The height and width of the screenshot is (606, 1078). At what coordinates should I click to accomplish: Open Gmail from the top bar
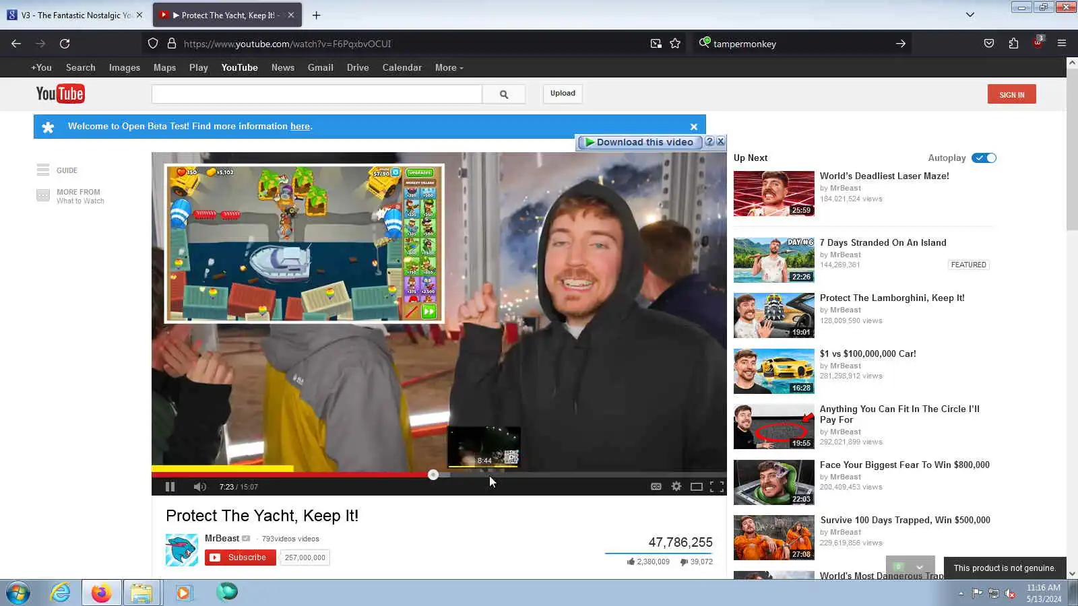click(321, 67)
